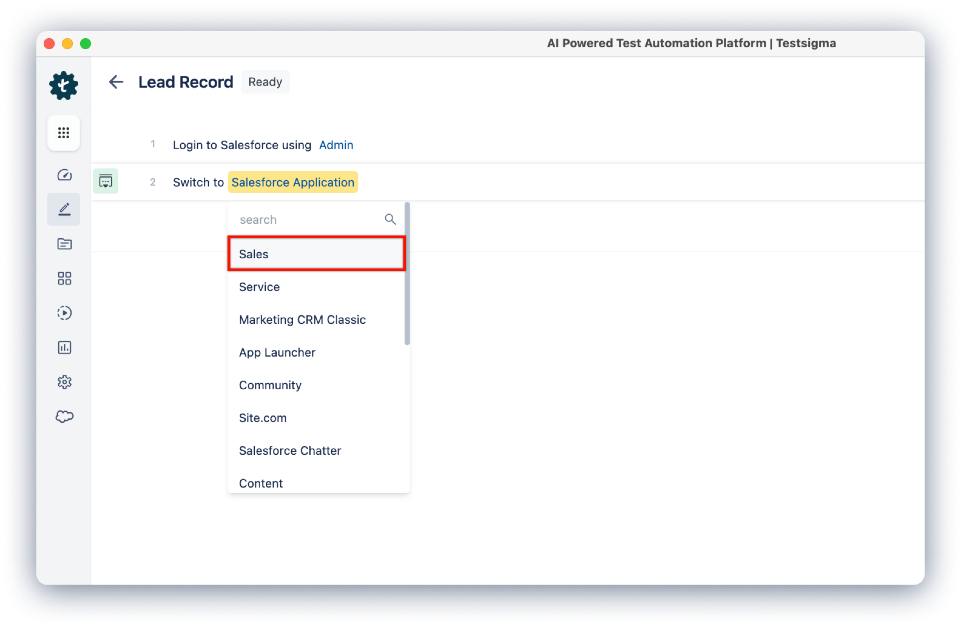Click the Switch to step text
Screen dimensions: 961x627
(x=198, y=182)
